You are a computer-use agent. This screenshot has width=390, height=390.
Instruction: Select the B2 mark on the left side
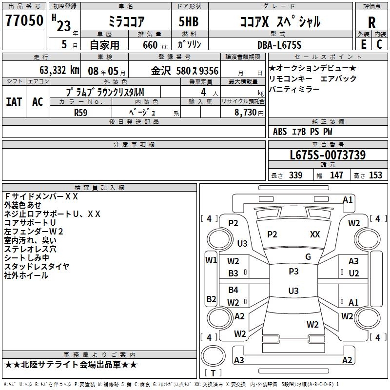click(211, 299)
